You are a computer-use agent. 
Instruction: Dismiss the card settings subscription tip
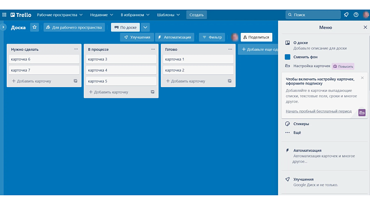click(x=362, y=78)
